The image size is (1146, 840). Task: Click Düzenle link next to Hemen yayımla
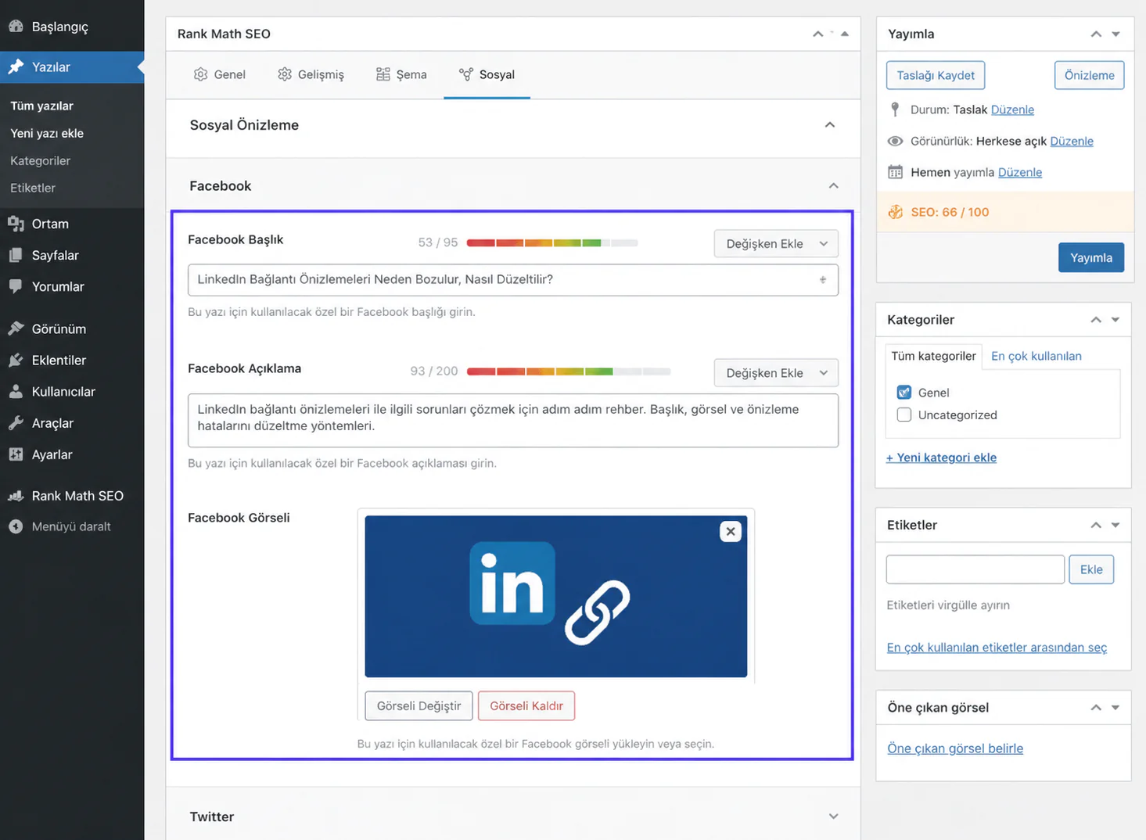pyautogui.click(x=1020, y=172)
